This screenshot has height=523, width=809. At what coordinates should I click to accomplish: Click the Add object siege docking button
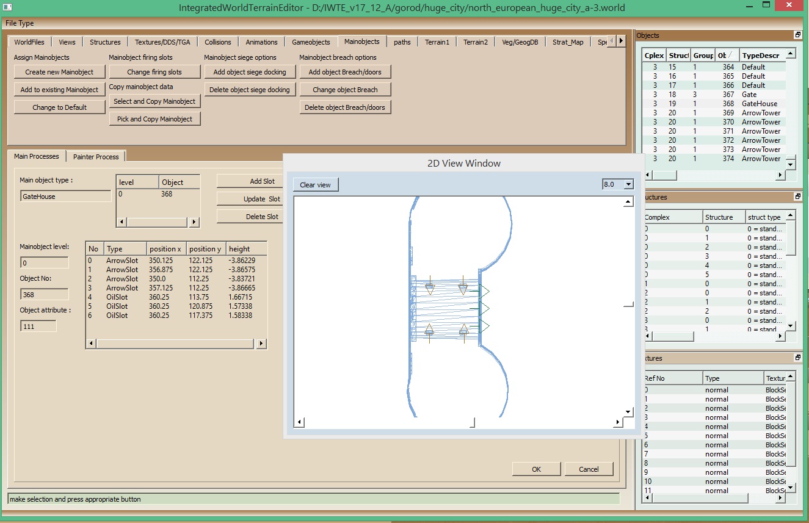(250, 72)
